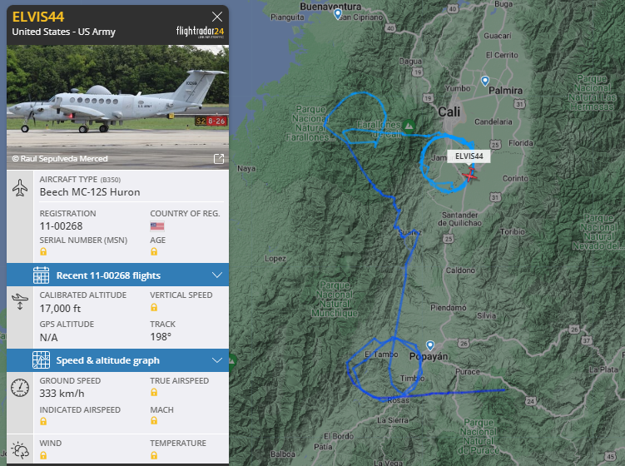The width and height of the screenshot is (625, 466).
Task: Click the red ELVIS44 aircraft icon on map
Action: pos(470,175)
